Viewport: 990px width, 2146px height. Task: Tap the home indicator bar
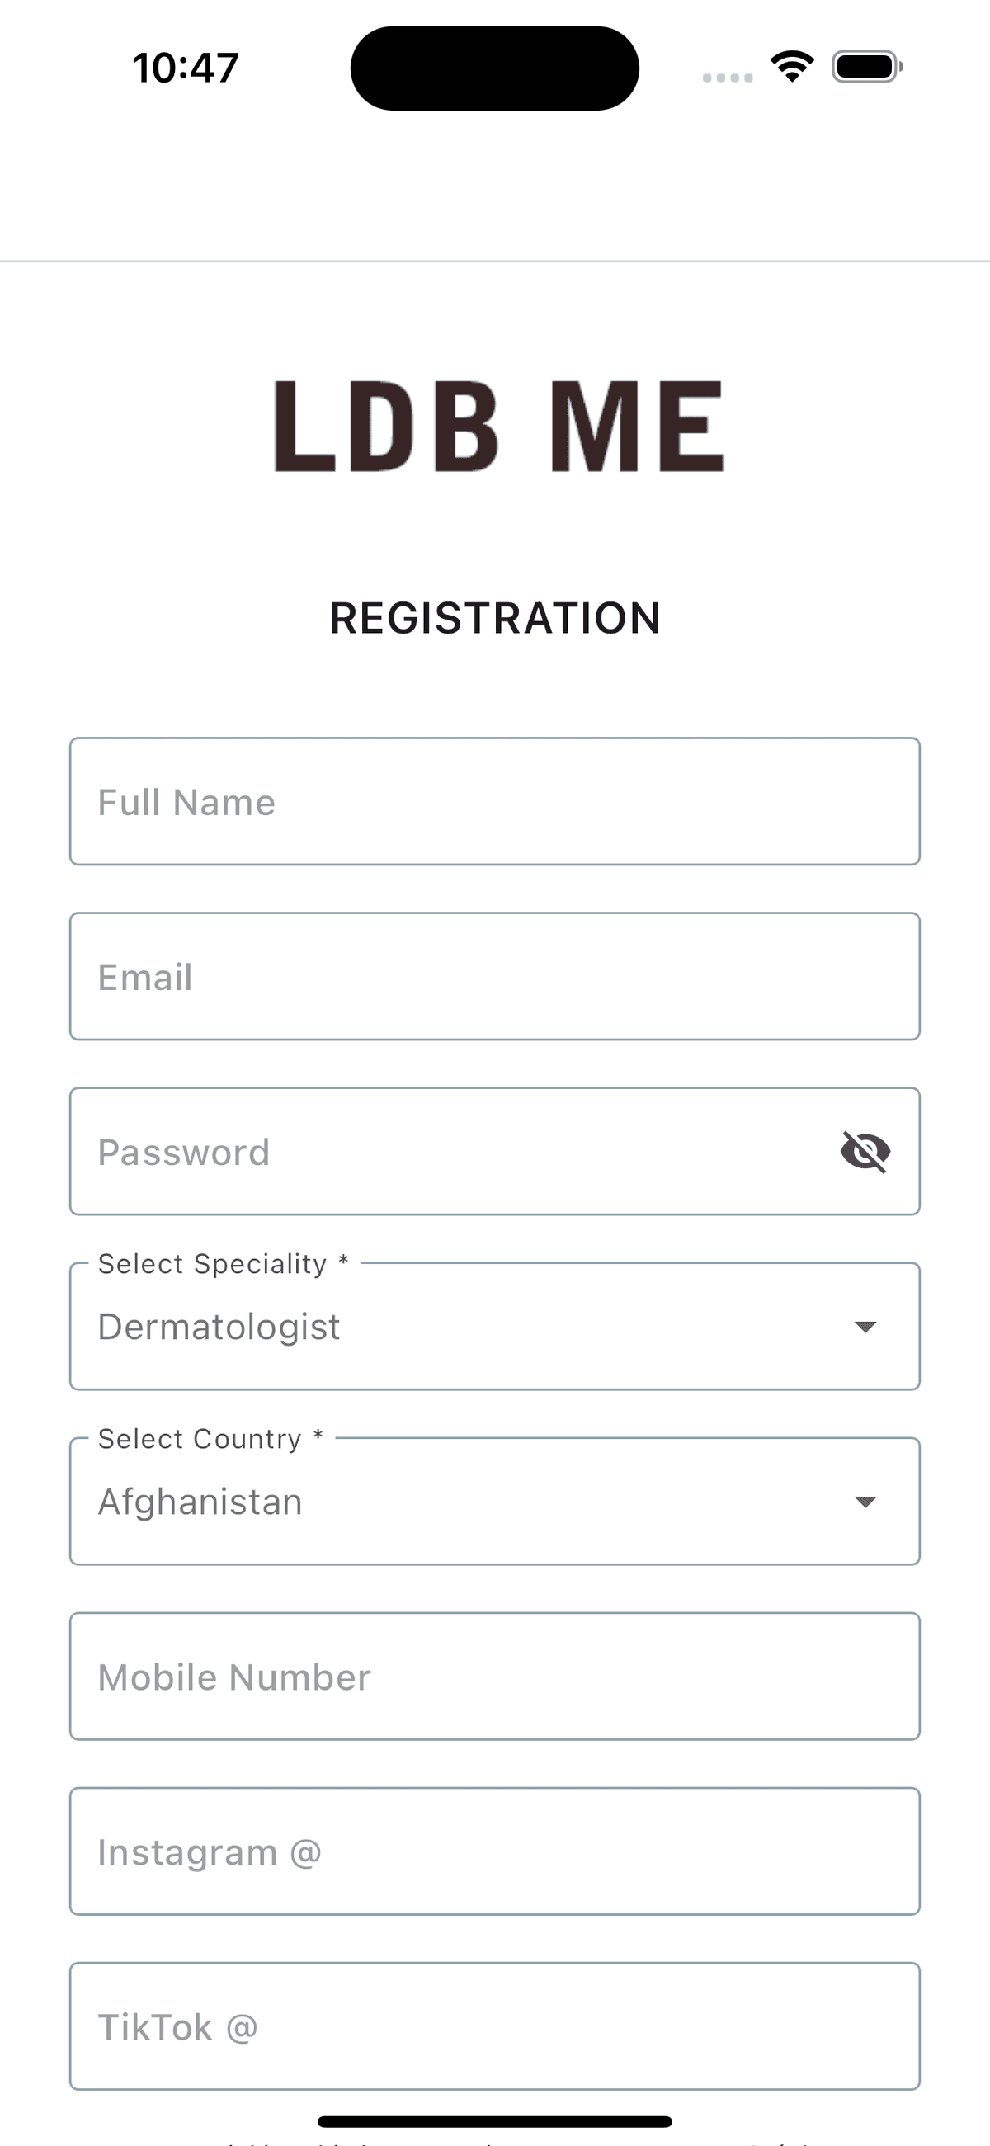click(x=494, y=2121)
